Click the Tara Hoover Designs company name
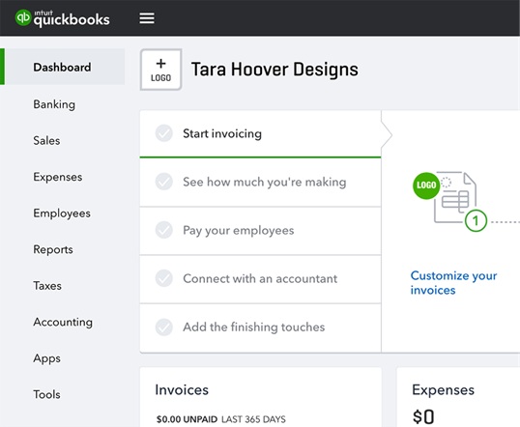520x427 pixels. pos(274,70)
